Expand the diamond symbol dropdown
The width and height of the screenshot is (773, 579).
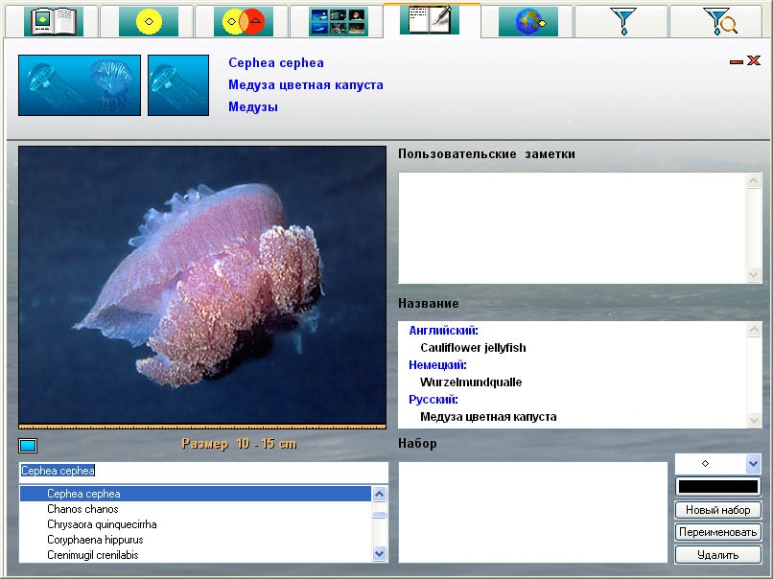click(x=753, y=464)
